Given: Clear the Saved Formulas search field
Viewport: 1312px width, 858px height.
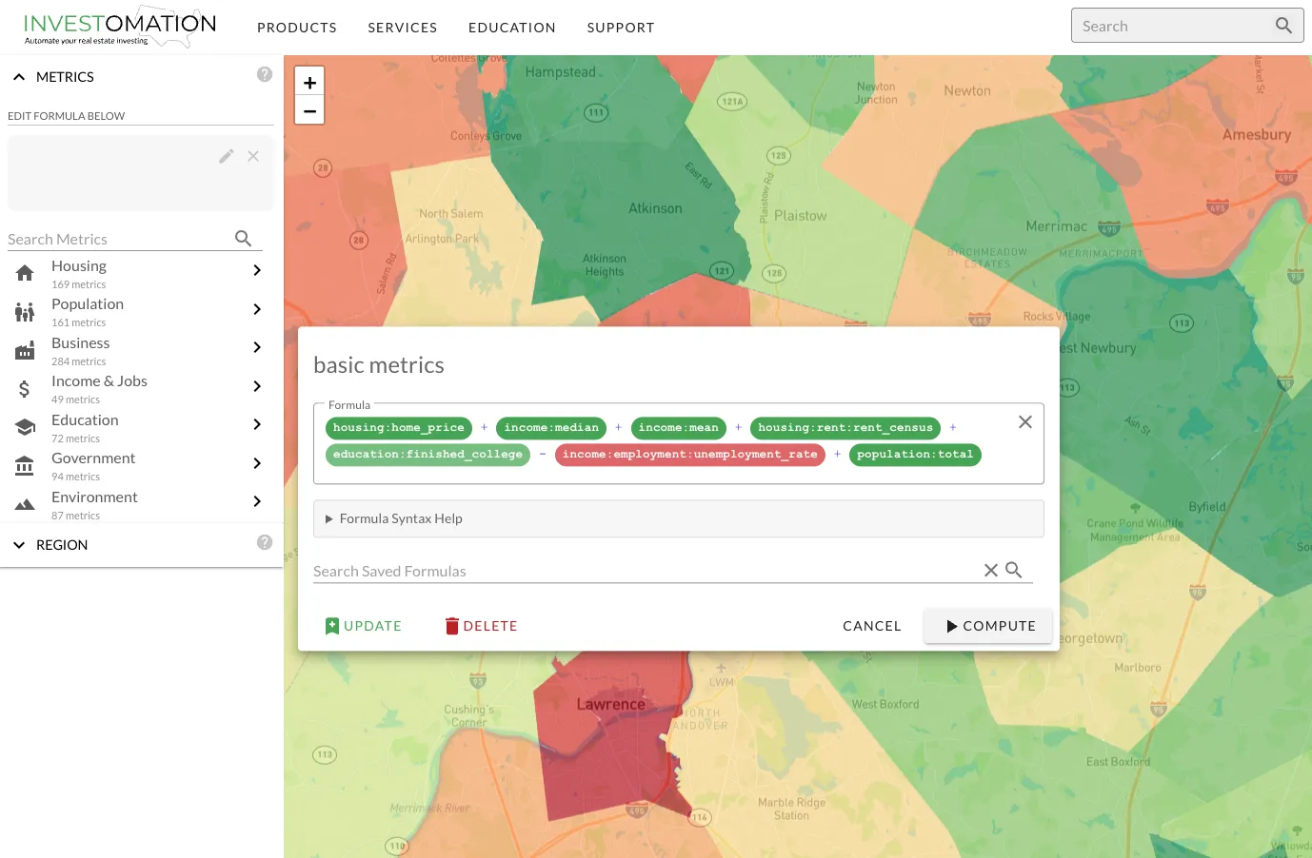Looking at the screenshot, I should [990, 570].
